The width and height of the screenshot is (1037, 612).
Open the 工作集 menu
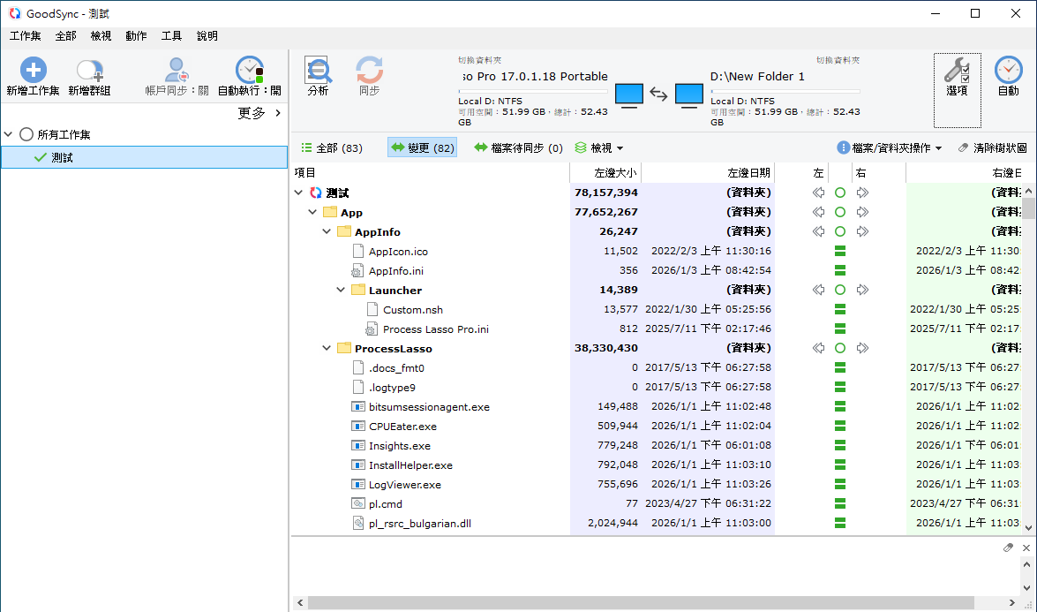point(25,35)
